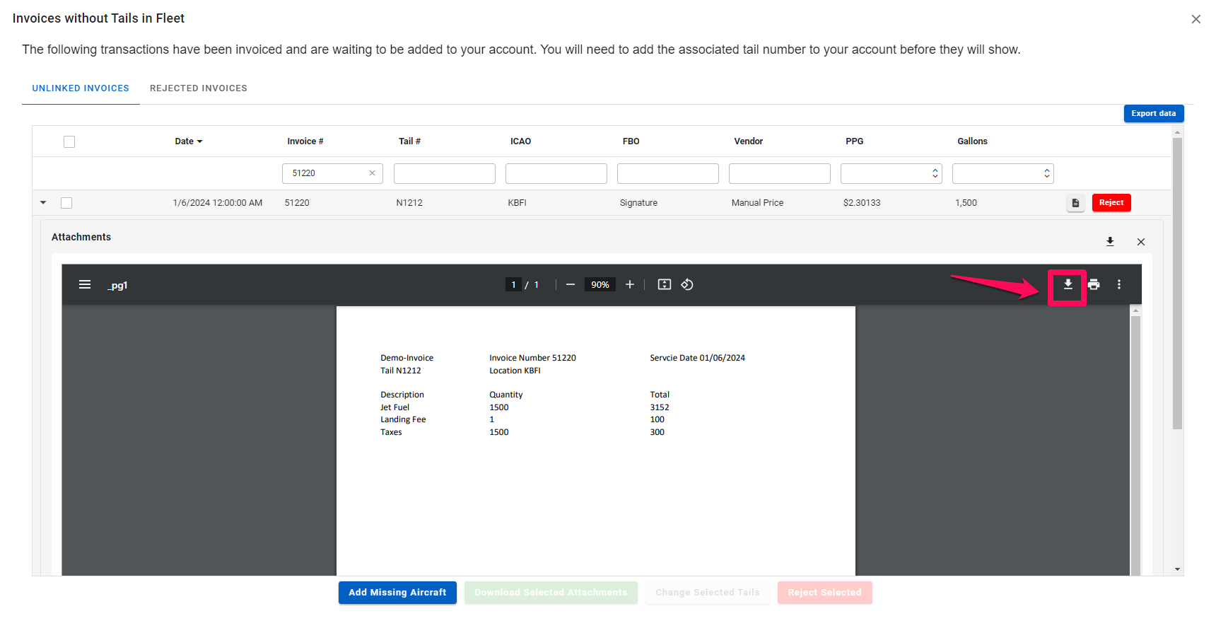
Task: Click the Export data button
Action: [1154, 113]
